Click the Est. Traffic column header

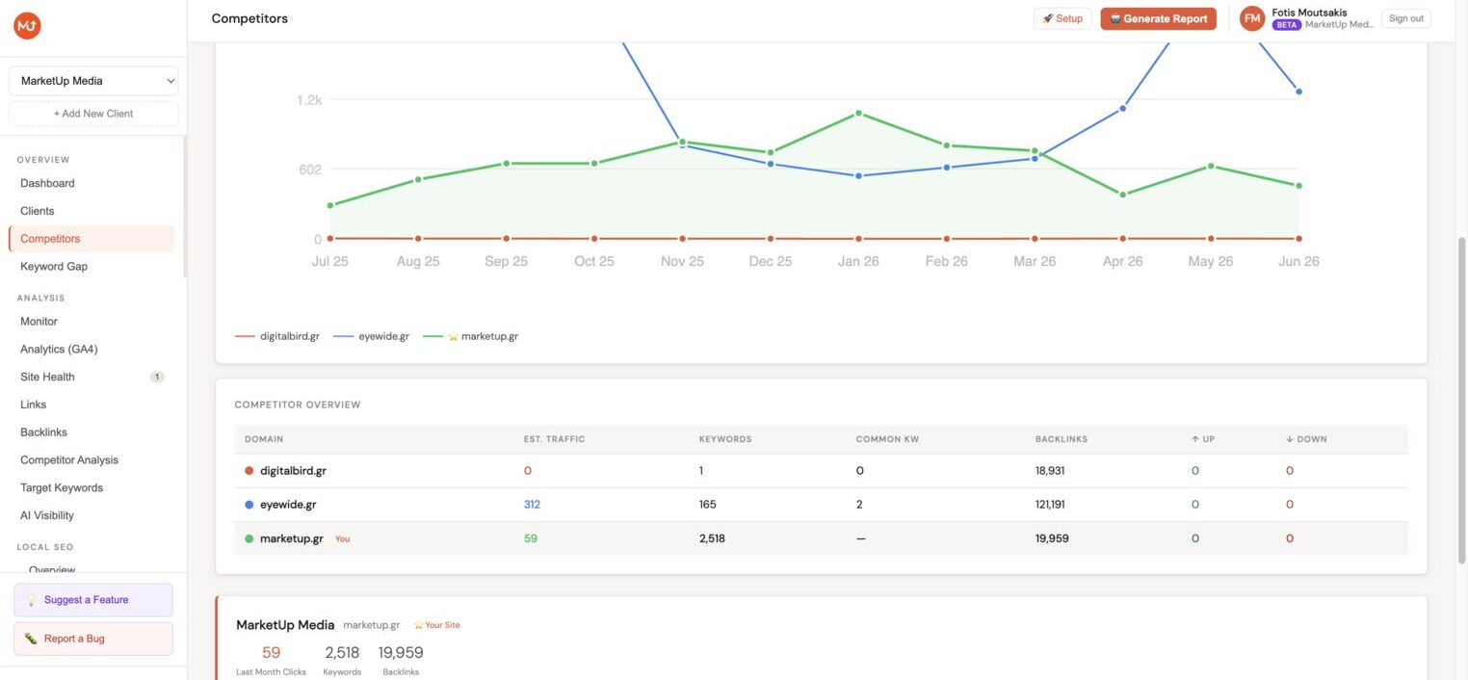[554, 439]
